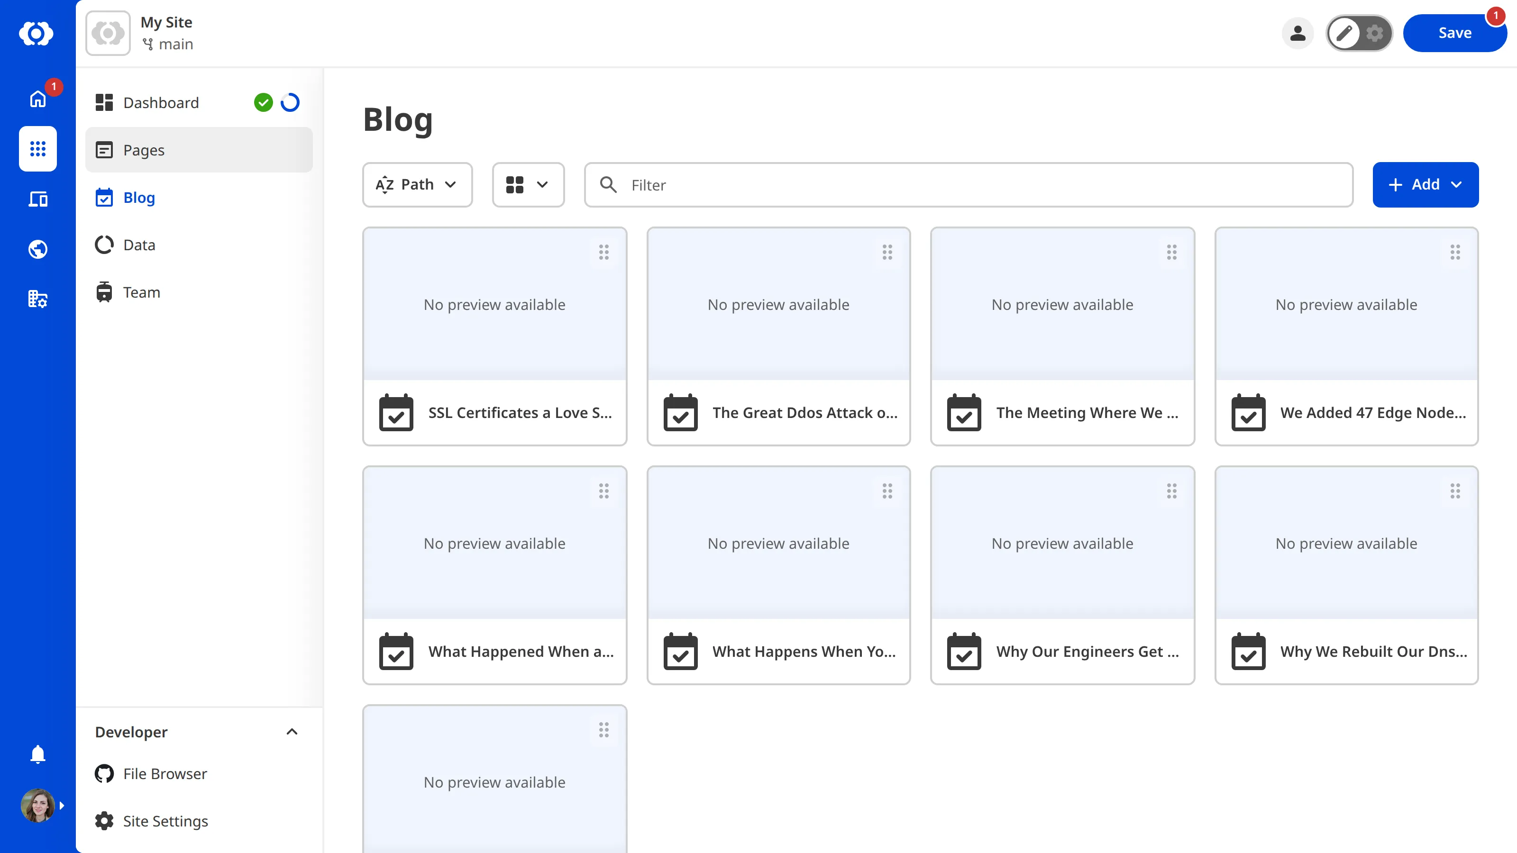The image size is (1517, 853).
Task: Open Site Settings
Action: click(165, 821)
